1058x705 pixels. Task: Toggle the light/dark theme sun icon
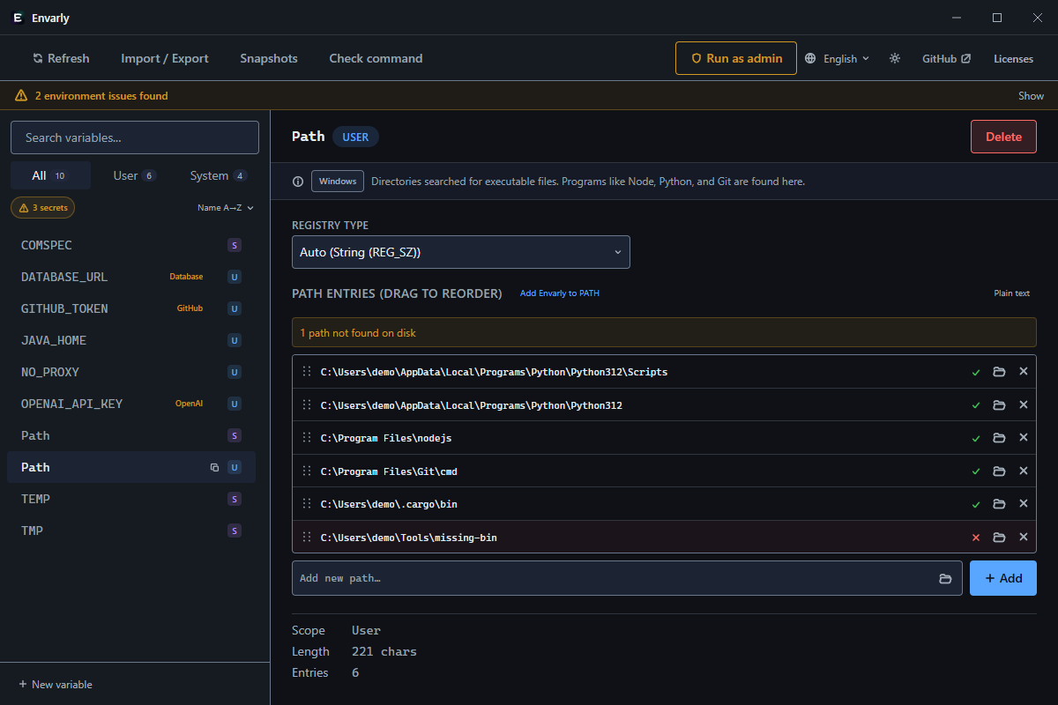coord(895,58)
